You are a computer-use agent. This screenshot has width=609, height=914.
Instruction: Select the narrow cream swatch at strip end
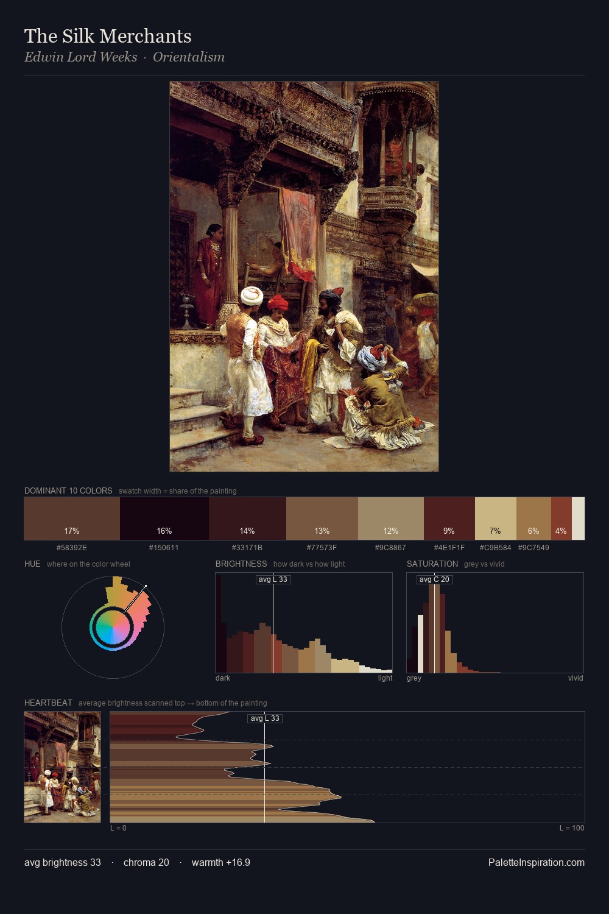tap(578, 519)
